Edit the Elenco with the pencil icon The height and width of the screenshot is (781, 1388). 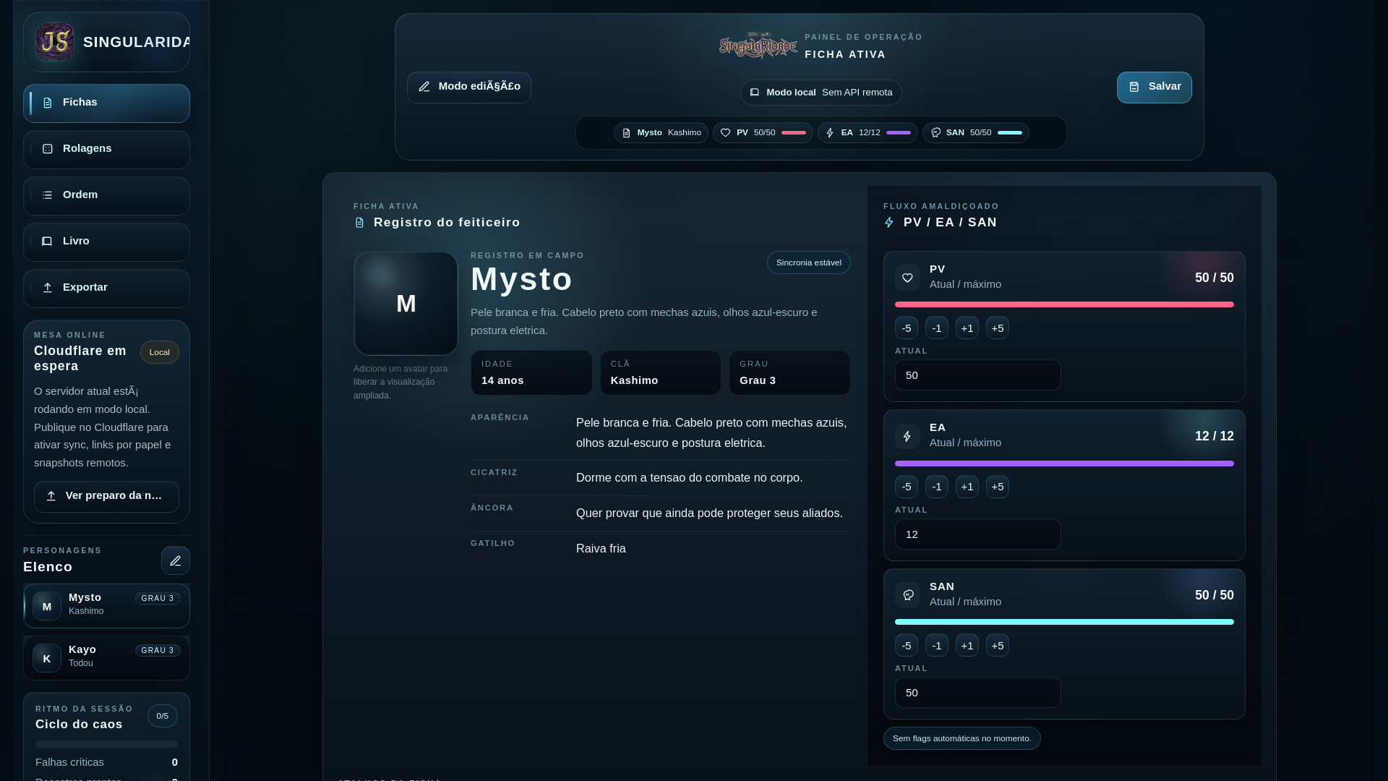[x=176, y=560]
